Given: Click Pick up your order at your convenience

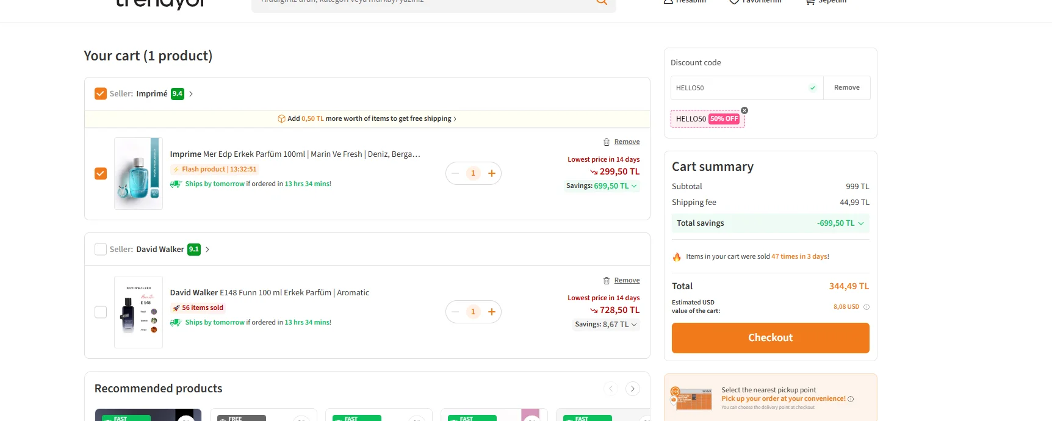Looking at the screenshot, I should pyautogui.click(x=784, y=399).
